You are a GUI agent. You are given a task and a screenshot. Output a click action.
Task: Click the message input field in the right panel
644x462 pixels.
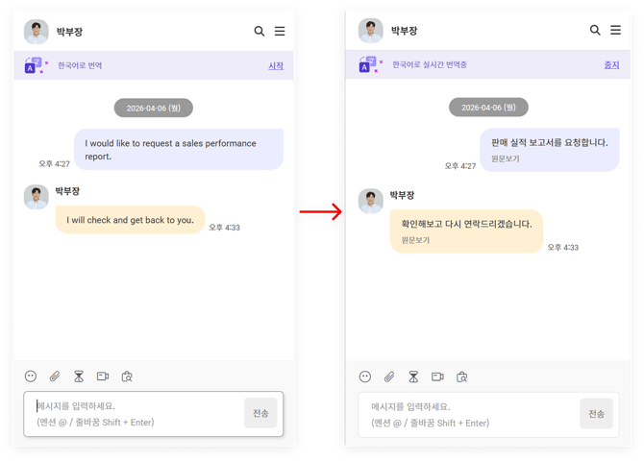(x=471, y=414)
